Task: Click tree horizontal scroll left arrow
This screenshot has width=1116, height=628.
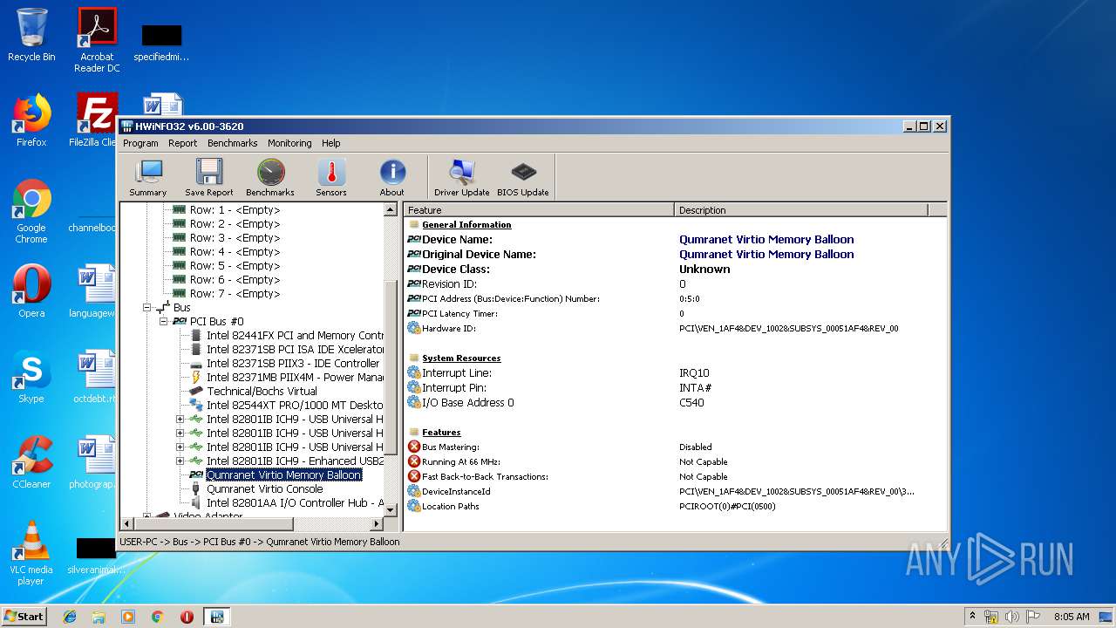Action: click(127, 524)
